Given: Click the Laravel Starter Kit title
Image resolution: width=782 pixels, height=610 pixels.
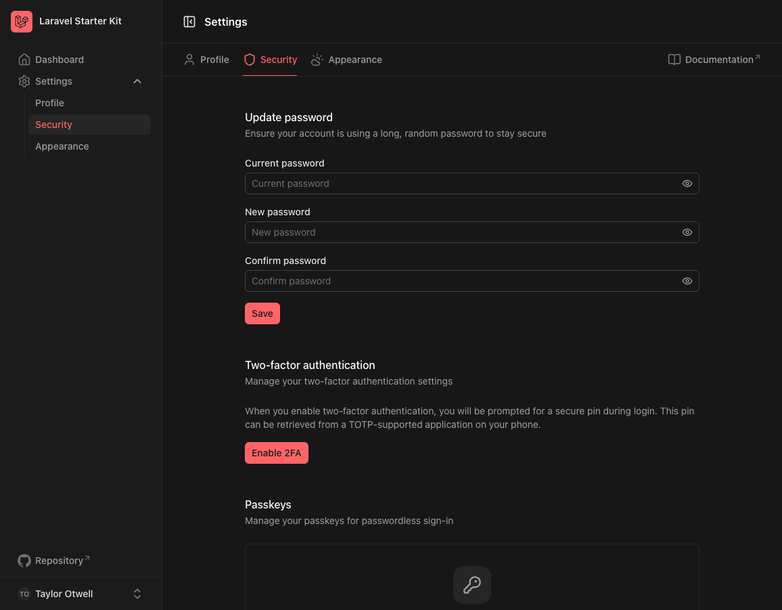Looking at the screenshot, I should point(80,22).
